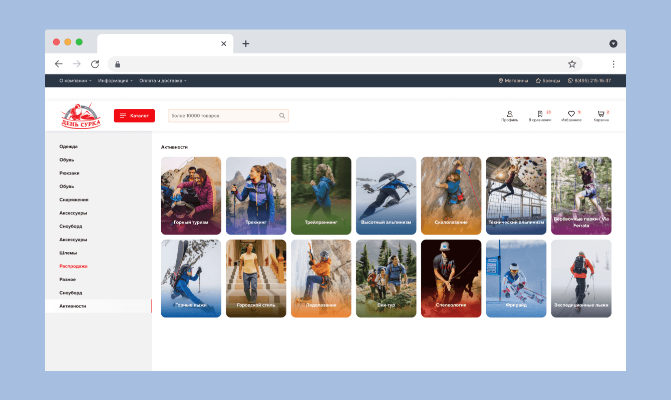The height and width of the screenshot is (400, 671).
Task: Click the Более 10000 товаров search field
Action: tap(228, 115)
